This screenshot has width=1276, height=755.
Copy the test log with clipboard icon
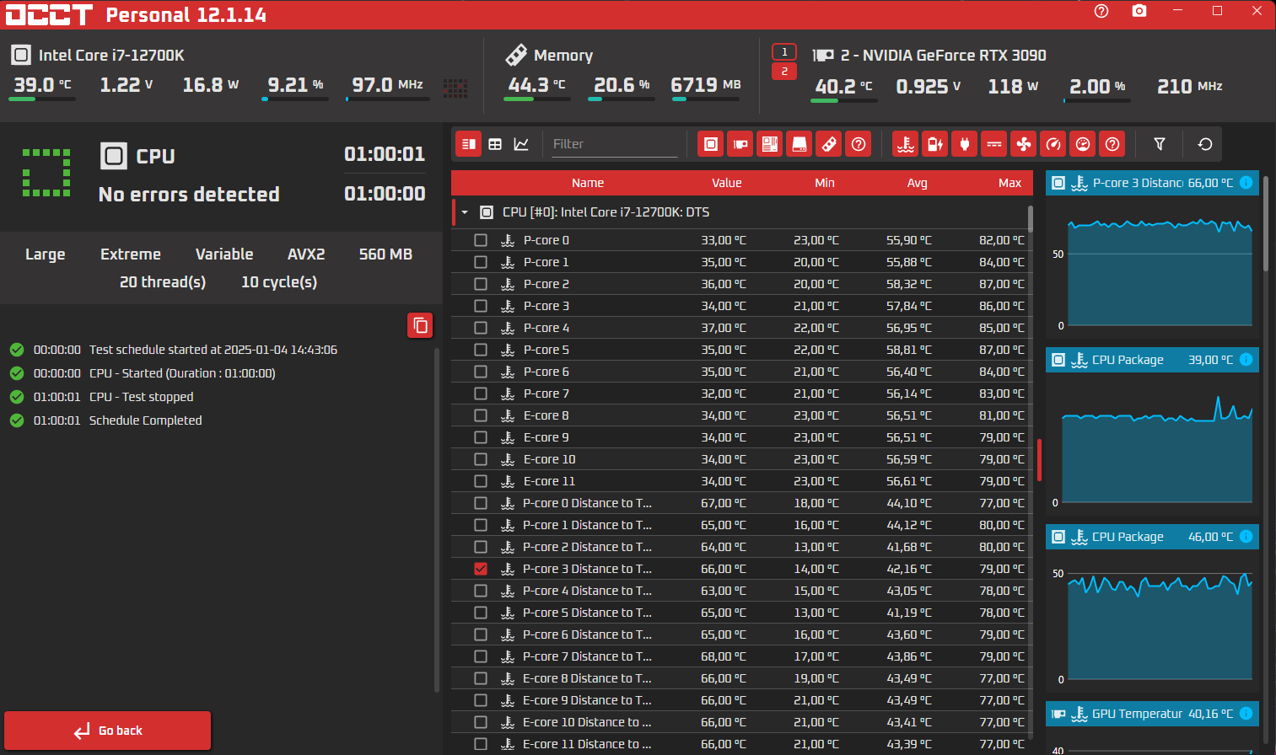point(420,325)
